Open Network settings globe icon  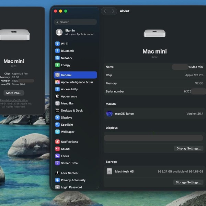click(57, 58)
